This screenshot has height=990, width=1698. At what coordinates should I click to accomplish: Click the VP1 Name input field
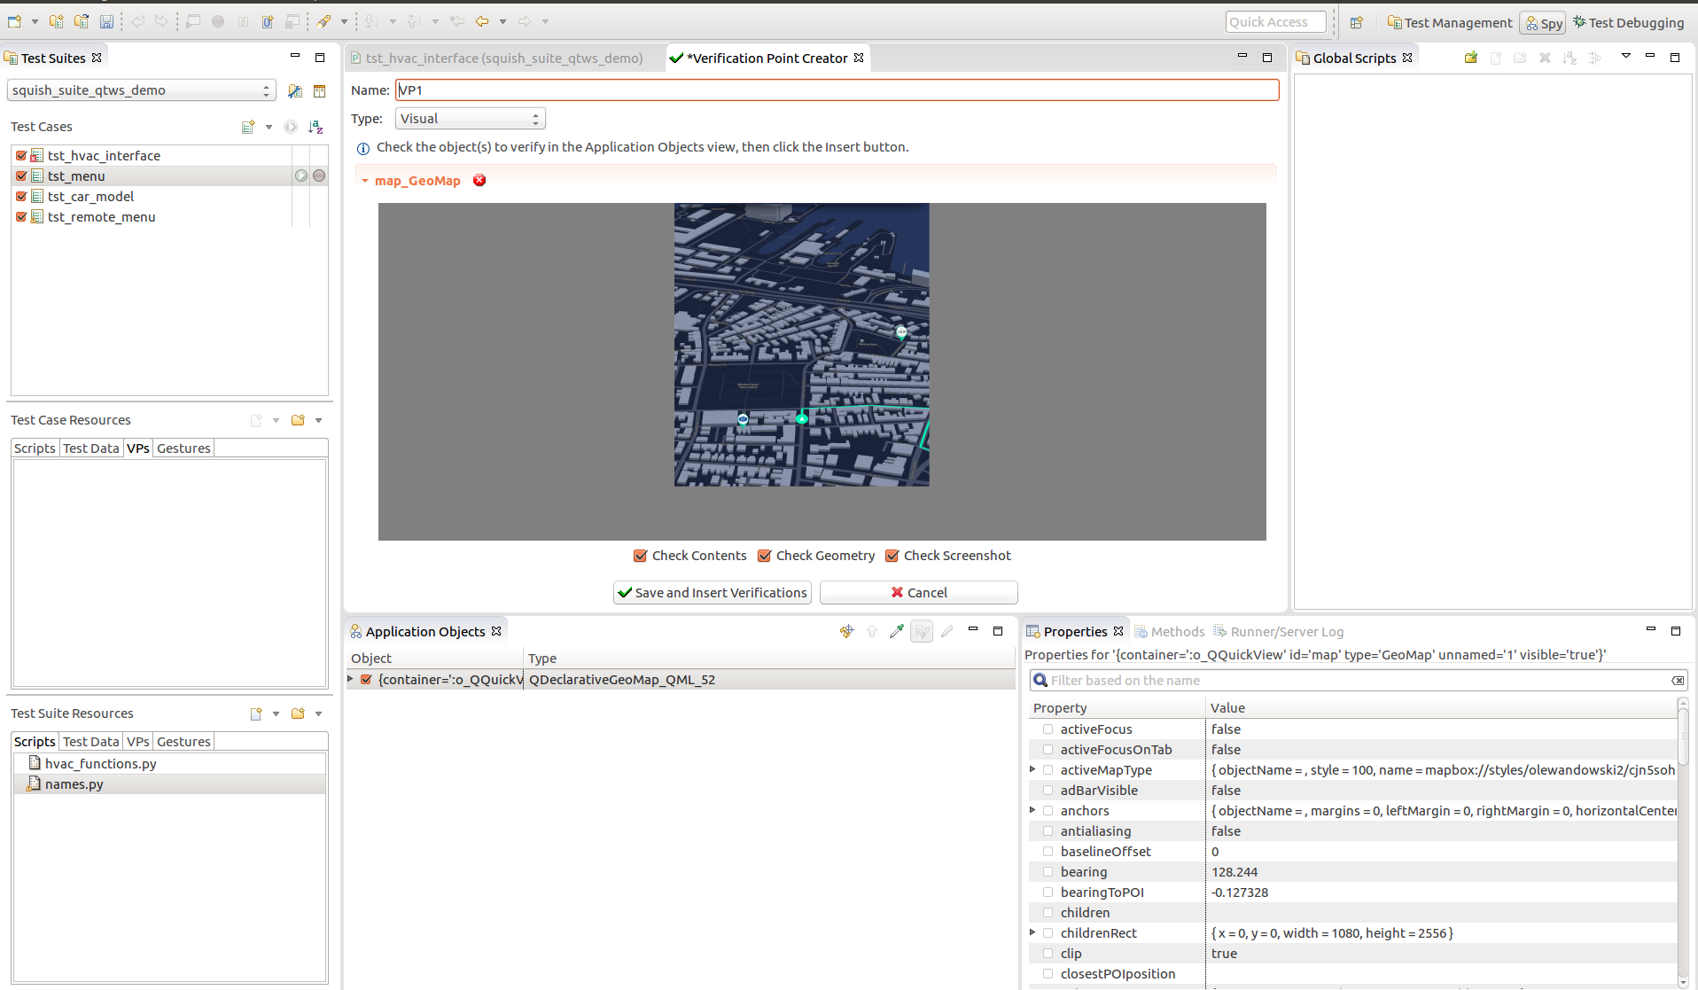point(837,90)
